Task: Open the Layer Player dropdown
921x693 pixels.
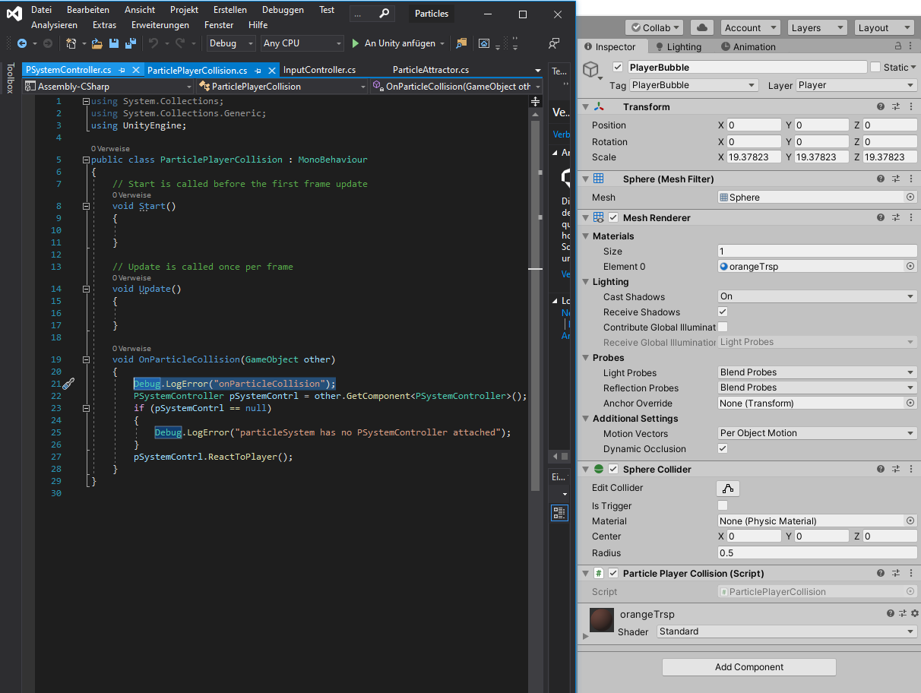Action: [856, 85]
